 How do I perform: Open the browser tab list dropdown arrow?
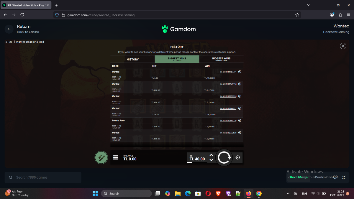(x=309, y=5)
